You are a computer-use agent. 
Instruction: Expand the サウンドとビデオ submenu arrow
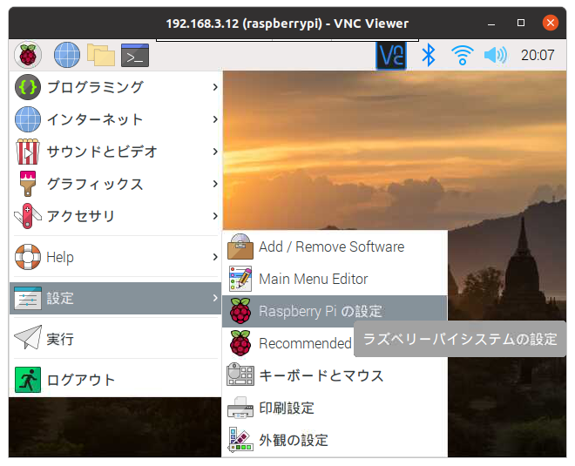tap(215, 152)
